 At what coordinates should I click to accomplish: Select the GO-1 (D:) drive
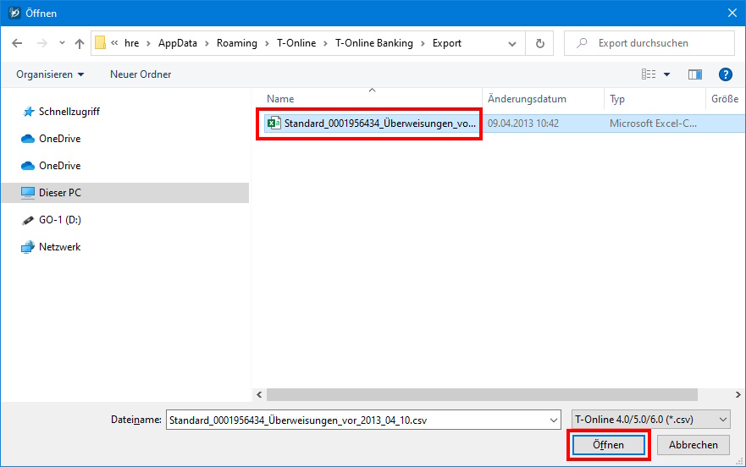(x=59, y=220)
